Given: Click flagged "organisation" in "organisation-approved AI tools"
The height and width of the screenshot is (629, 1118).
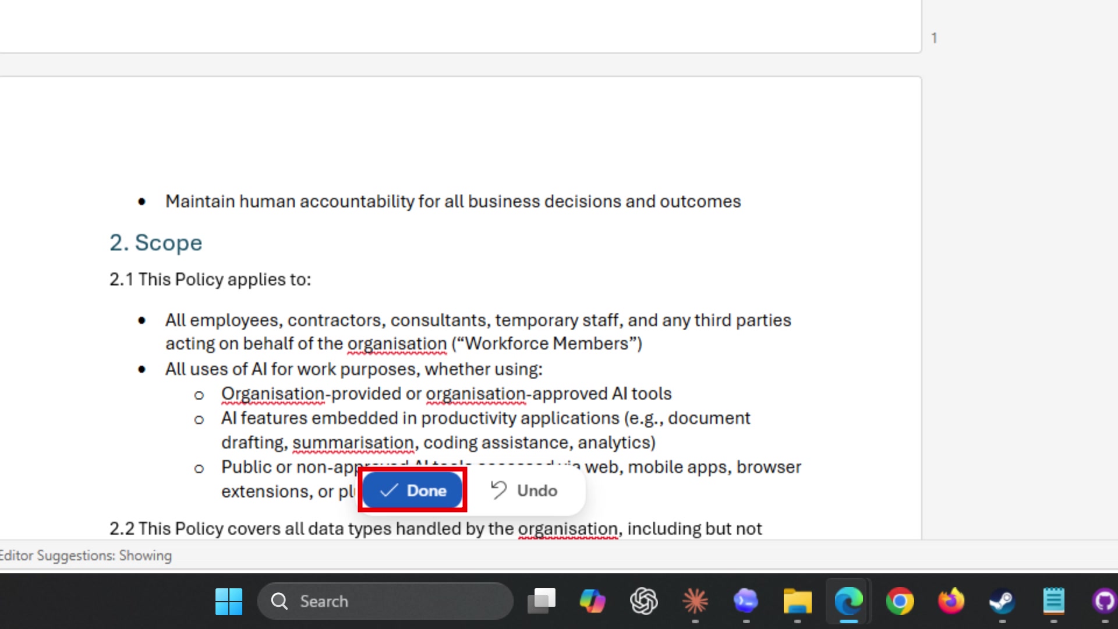Looking at the screenshot, I should coord(476,394).
